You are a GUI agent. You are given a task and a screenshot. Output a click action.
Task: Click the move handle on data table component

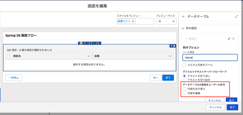tap(172, 46)
